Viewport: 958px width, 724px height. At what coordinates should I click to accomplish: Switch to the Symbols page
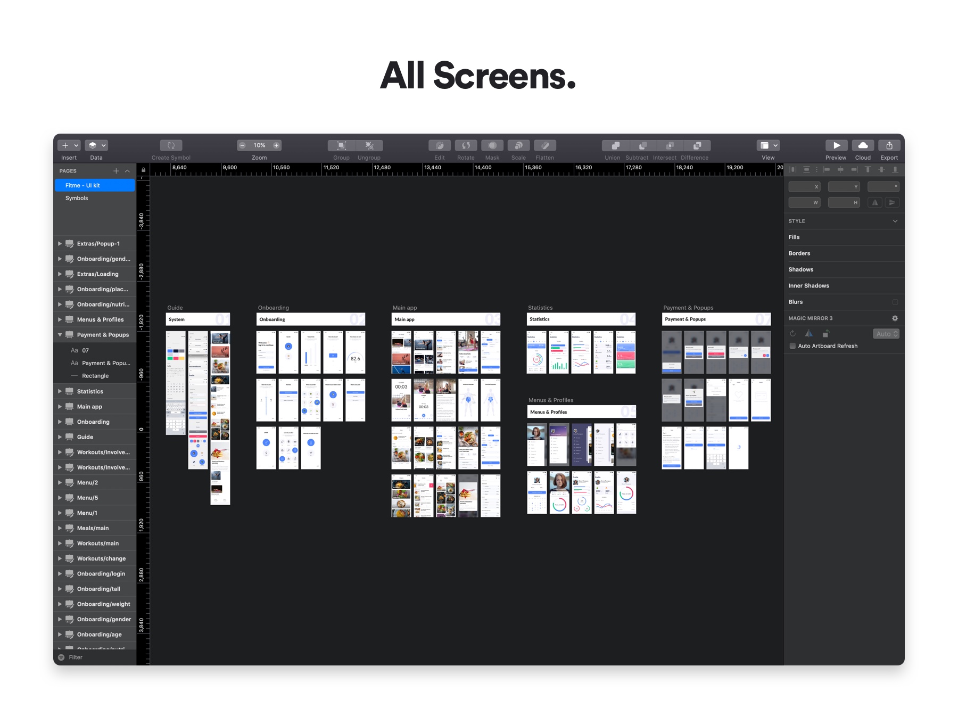pyautogui.click(x=77, y=198)
